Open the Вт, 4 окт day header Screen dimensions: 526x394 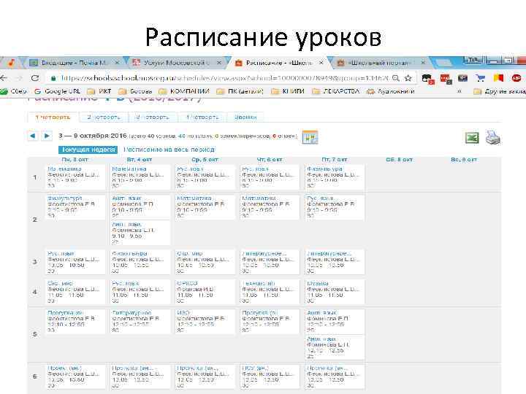tap(140, 160)
